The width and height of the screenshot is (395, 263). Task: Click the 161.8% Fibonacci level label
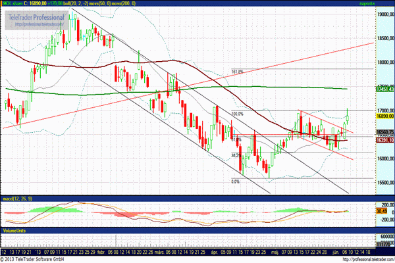[238, 72]
